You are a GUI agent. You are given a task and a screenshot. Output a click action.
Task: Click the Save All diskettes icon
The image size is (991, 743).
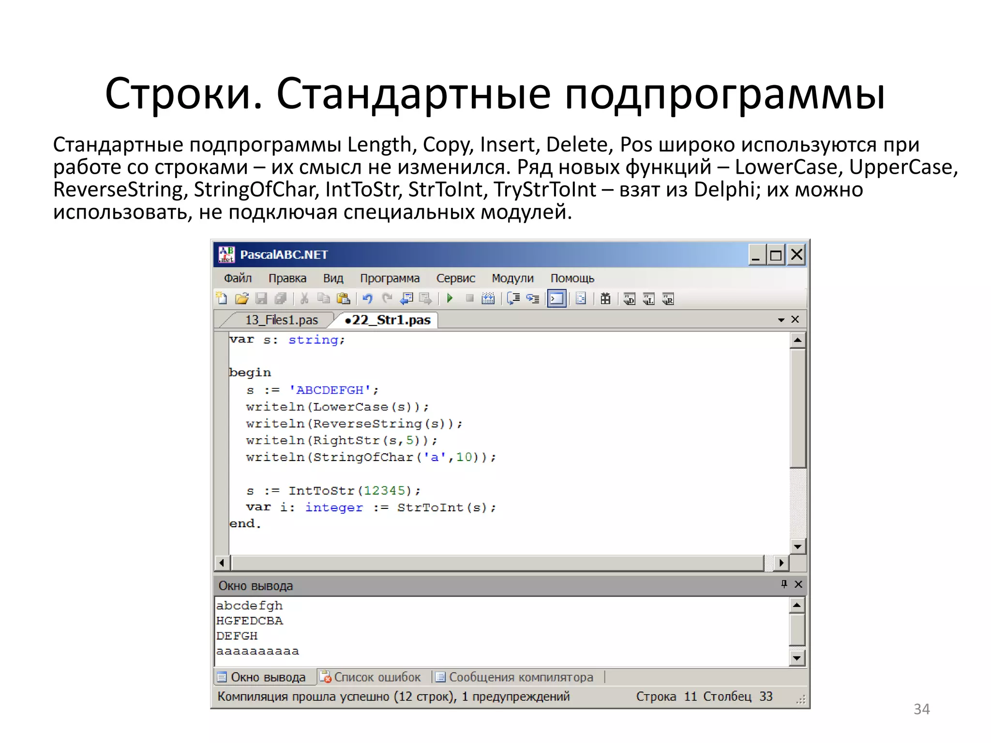(281, 298)
